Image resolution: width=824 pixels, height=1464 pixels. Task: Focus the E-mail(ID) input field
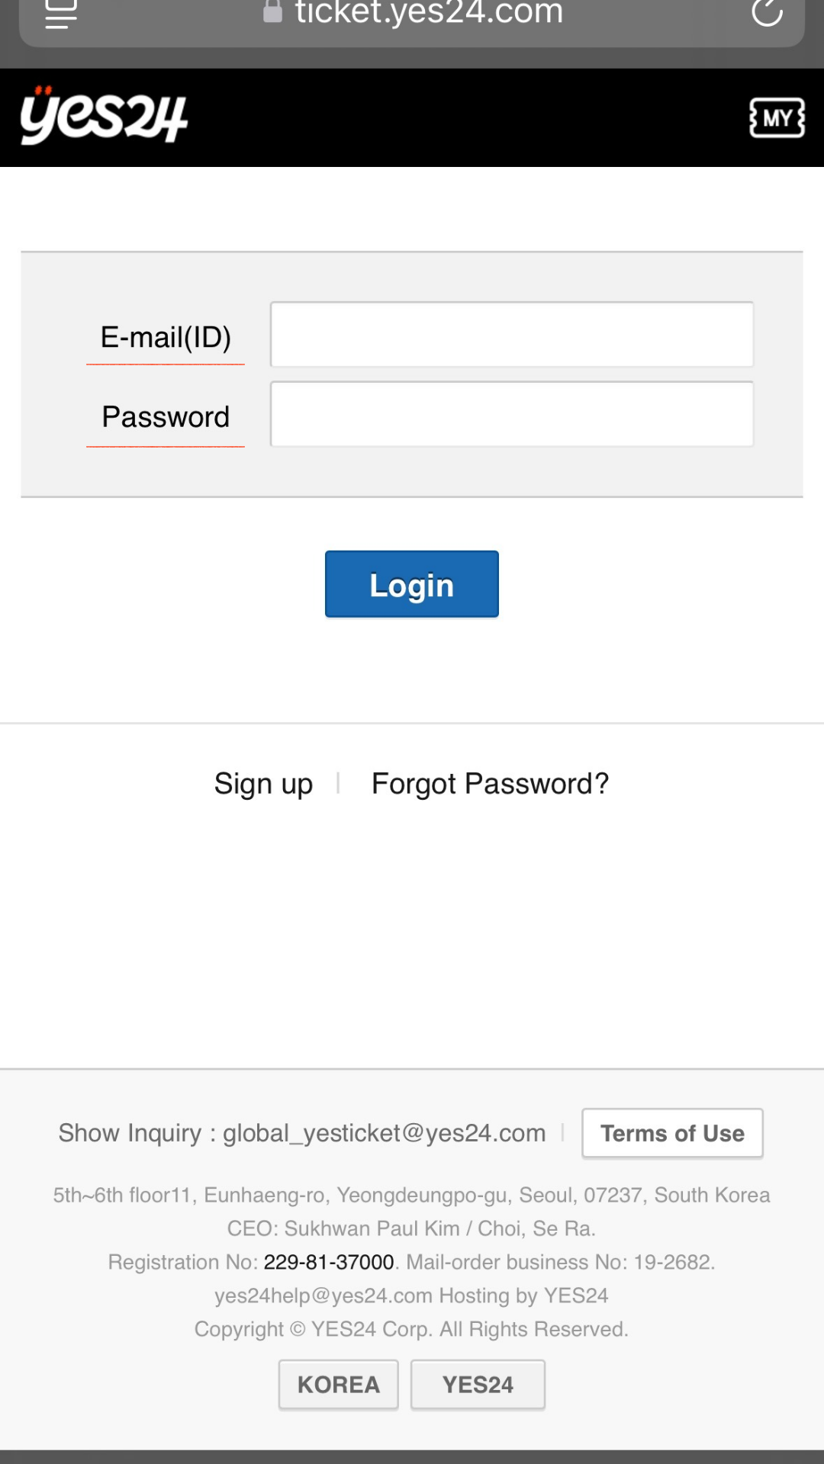pyautogui.click(x=512, y=335)
